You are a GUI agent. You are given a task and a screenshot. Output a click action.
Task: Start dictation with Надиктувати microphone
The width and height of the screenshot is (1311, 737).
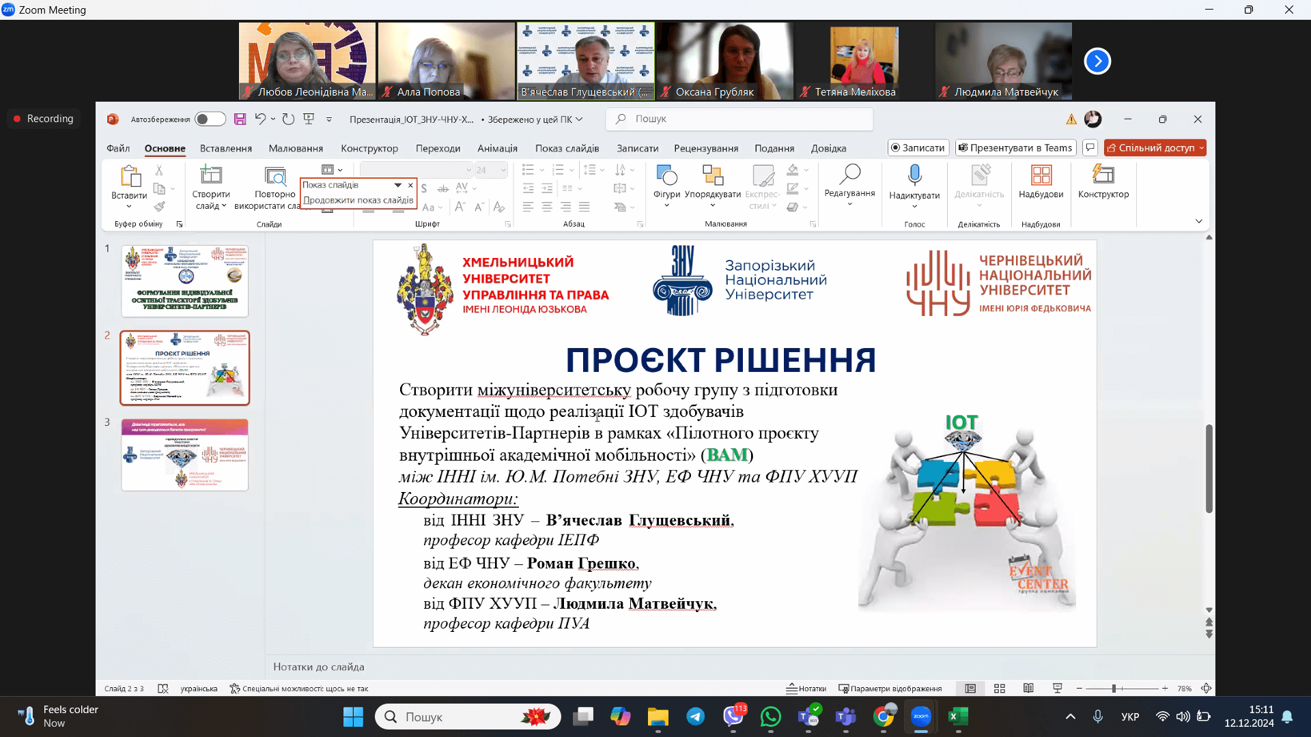click(914, 184)
